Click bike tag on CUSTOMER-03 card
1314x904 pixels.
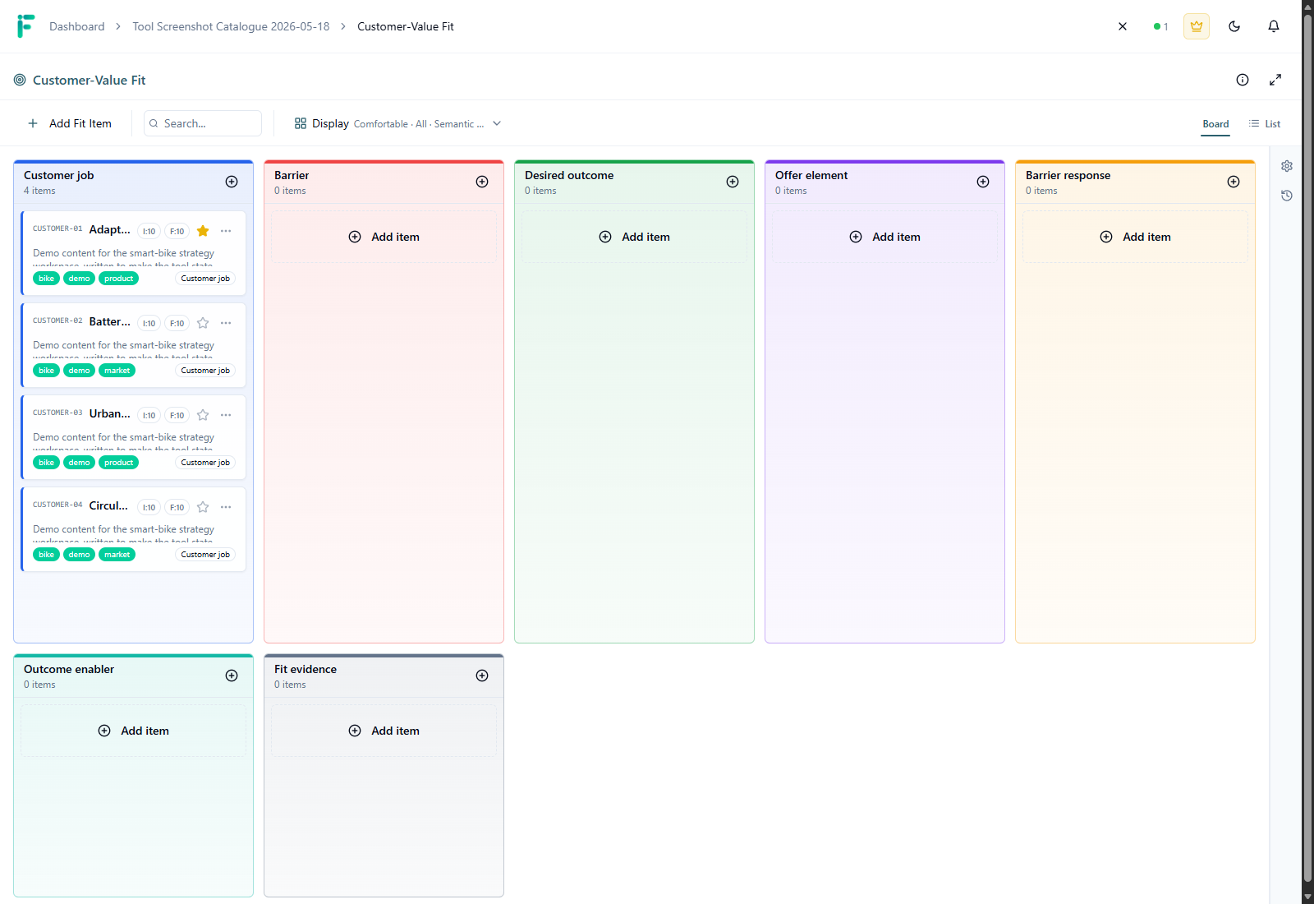click(46, 463)
